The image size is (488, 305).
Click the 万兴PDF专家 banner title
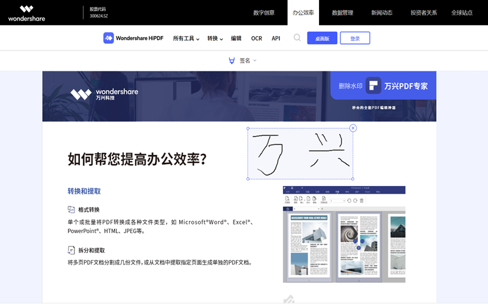point(406,86)
